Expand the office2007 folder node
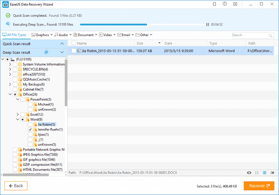279x195 pixels. pos(10,74)
